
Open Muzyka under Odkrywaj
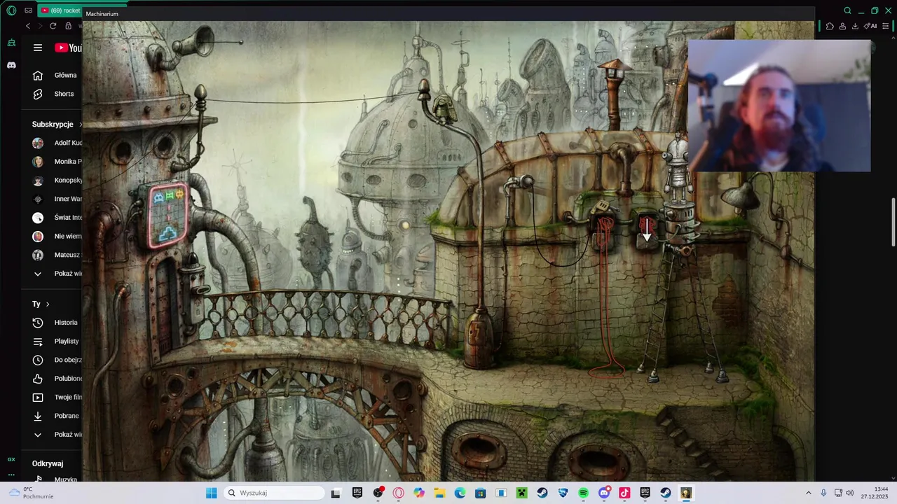[x=56, y=479]
